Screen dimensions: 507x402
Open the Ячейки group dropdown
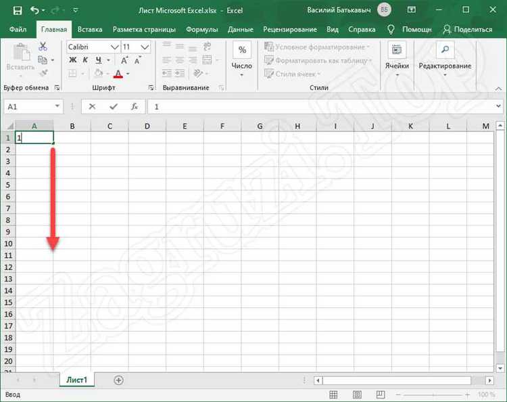(397, 60)
